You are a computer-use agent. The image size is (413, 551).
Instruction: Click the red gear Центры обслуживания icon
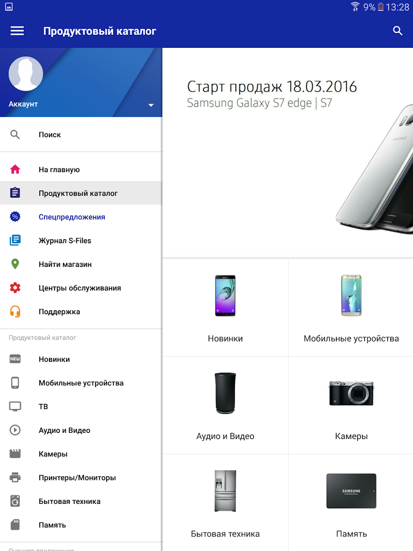[x=15, y=288]
